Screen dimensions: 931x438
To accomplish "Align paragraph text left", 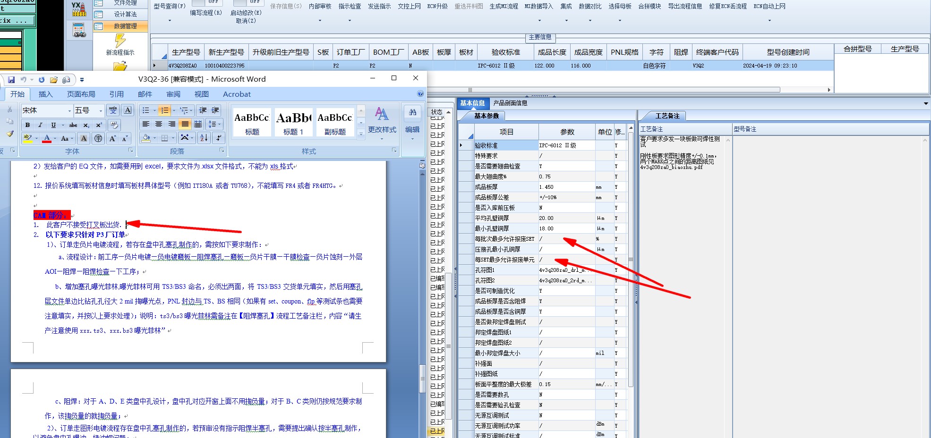I will click(x=146, y=124).
